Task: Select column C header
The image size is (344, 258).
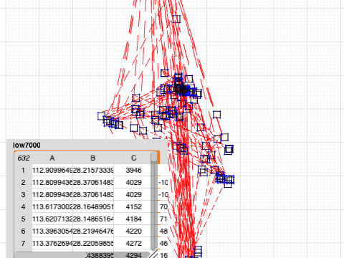Action: pos(133,158)
